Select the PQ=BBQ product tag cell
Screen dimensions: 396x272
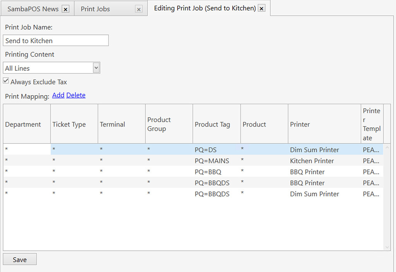tap(208, 172)
